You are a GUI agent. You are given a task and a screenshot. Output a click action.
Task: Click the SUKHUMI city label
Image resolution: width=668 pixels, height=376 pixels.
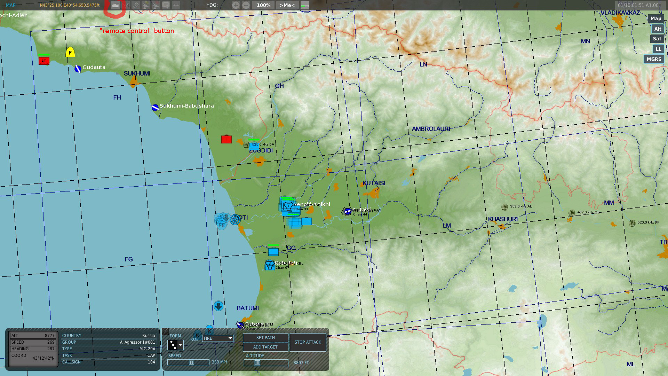137,73
